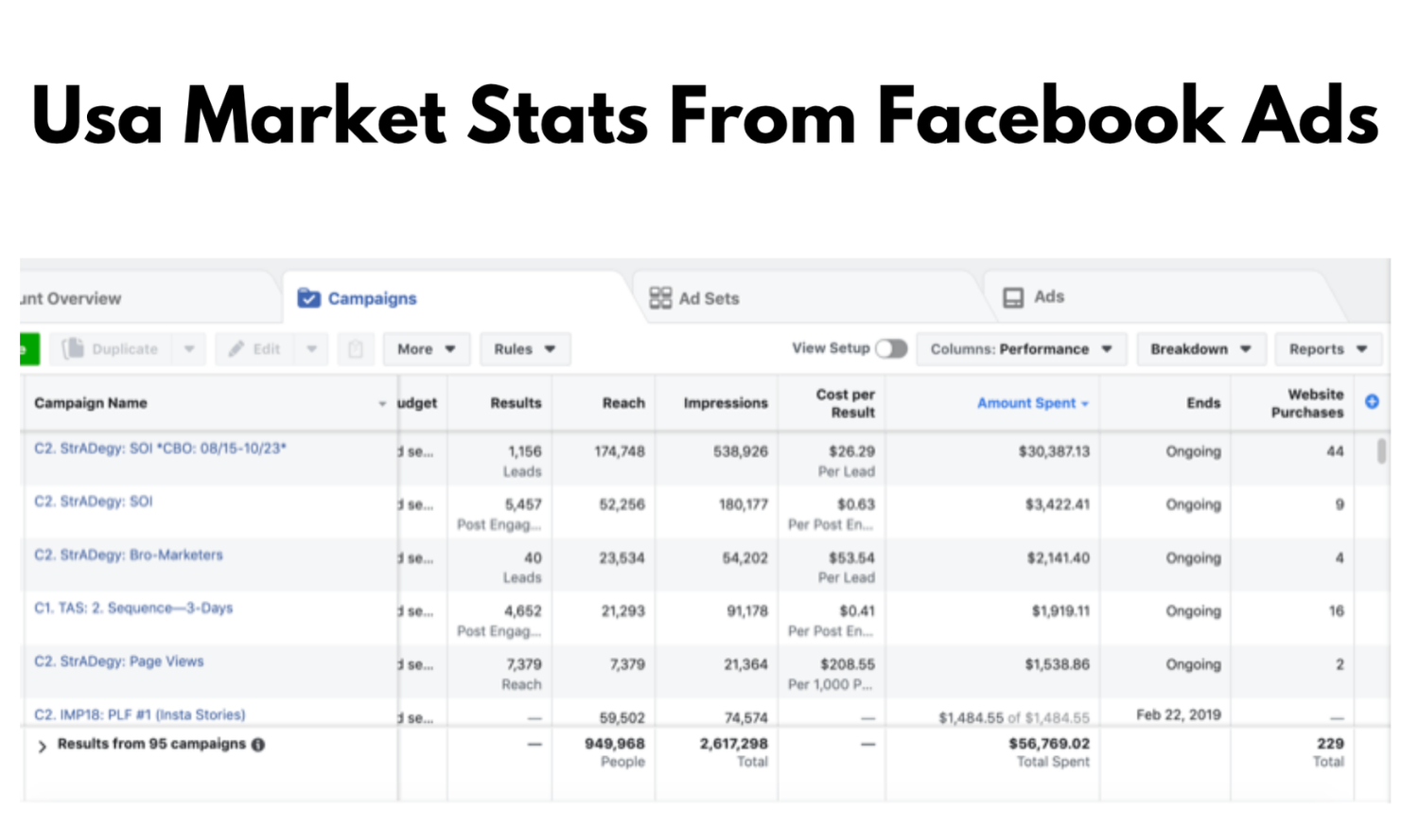Open the Rules dropdown
Screen dimensions: 1419x828
tap(525, 348)
